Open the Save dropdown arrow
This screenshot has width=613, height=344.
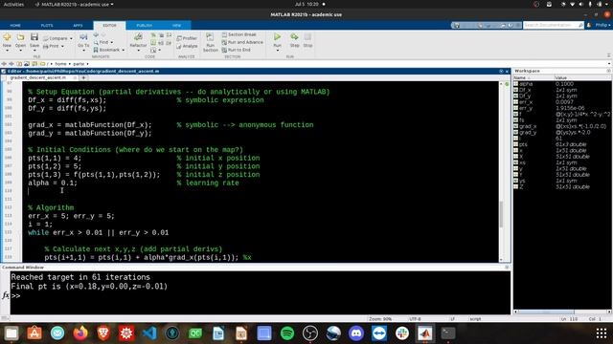34,51
